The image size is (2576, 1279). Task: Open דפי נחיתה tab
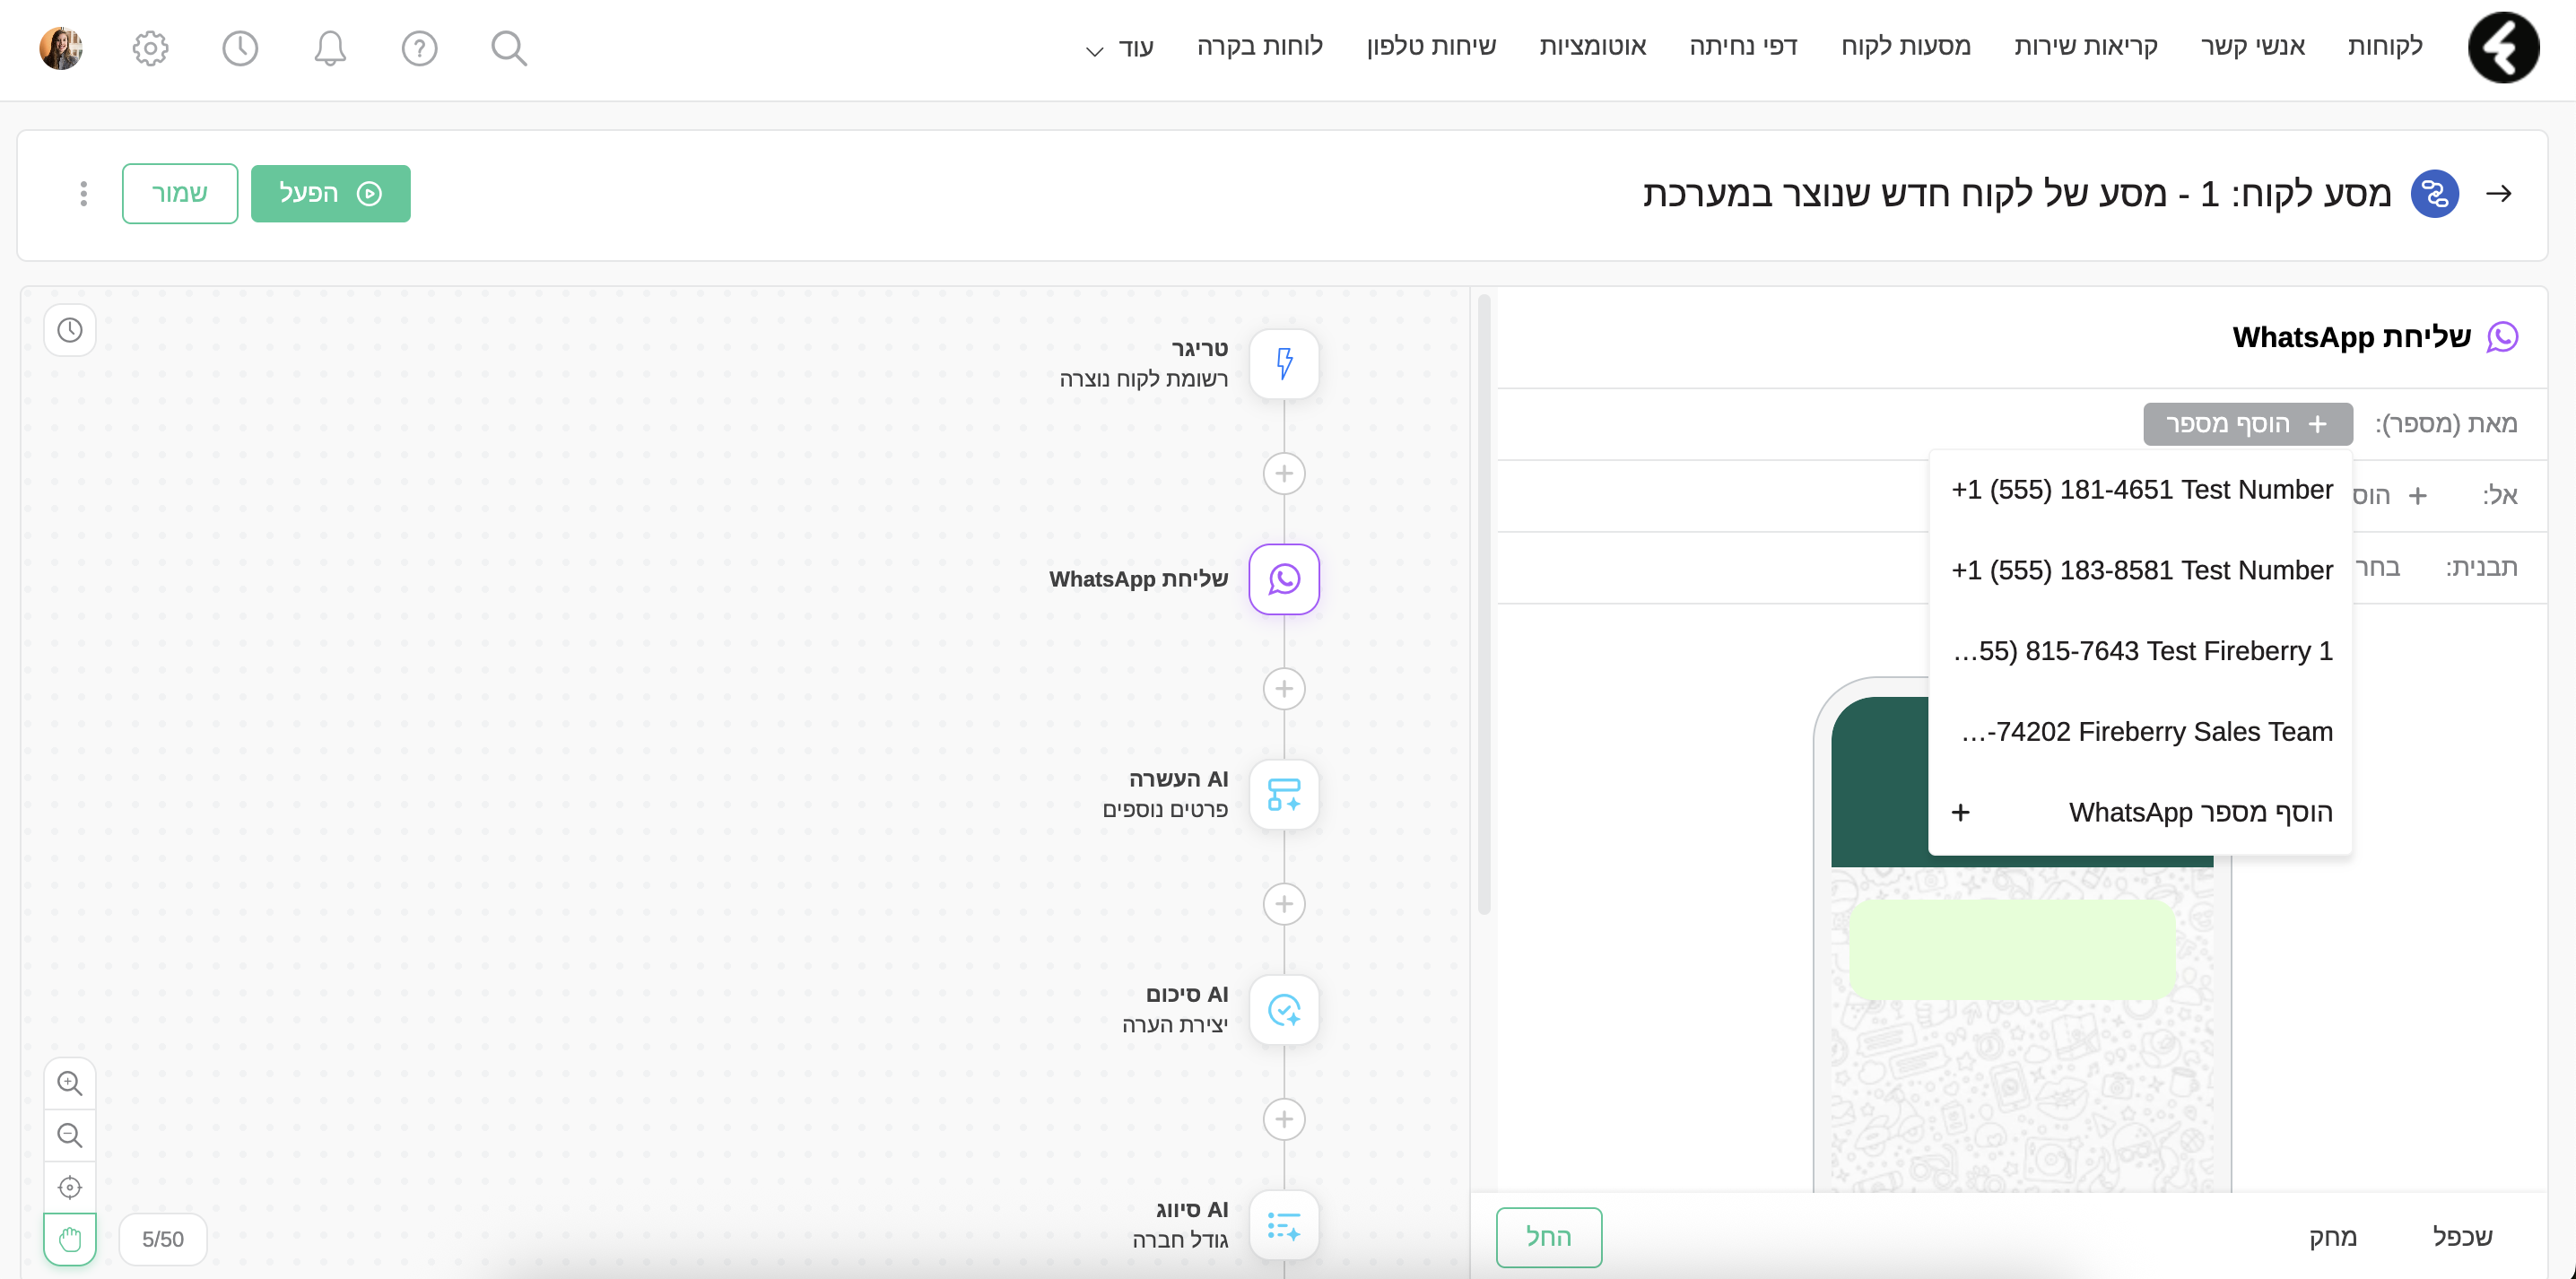pyautogui.click(x=1744, y=46)
